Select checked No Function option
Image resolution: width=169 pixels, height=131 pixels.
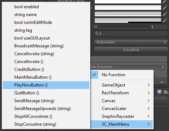coord(122,75)
